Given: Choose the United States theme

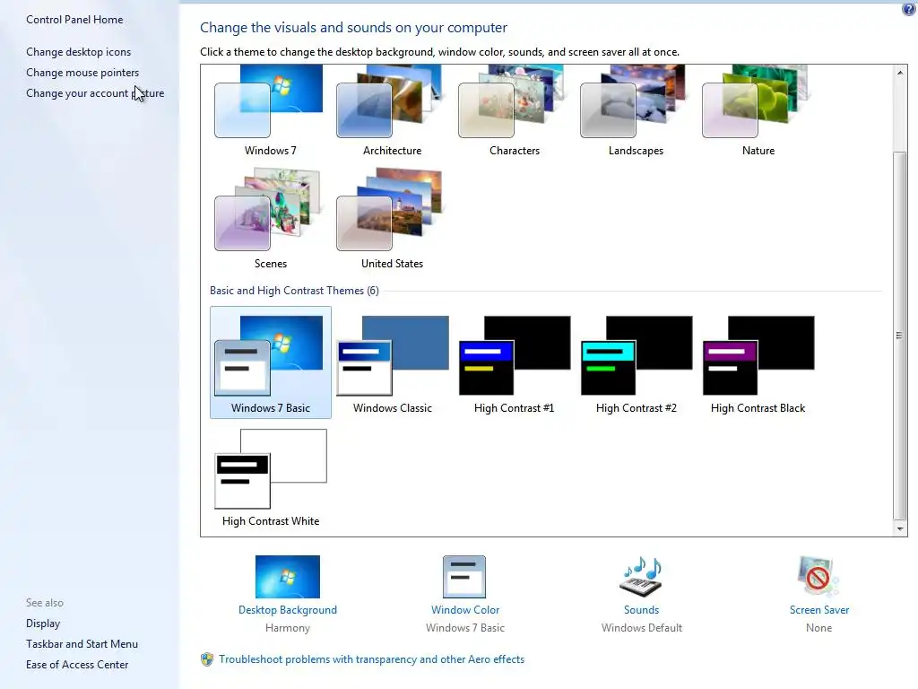Looking at the screenshot, I should click(x=392, y=219).
